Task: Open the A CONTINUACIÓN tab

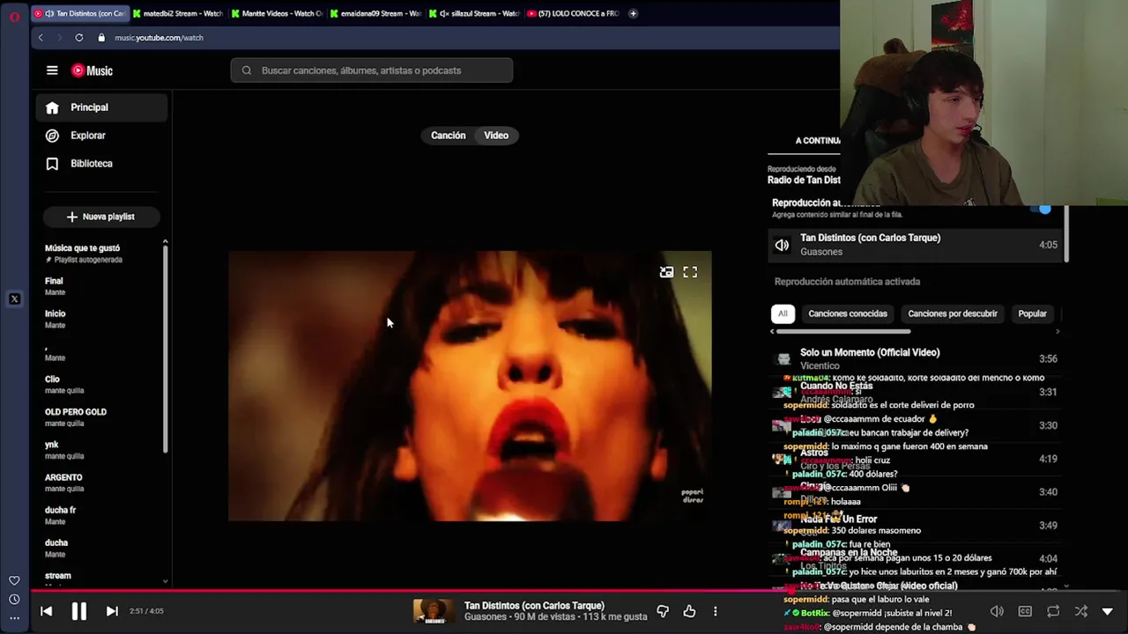Action: coord(818,141)
